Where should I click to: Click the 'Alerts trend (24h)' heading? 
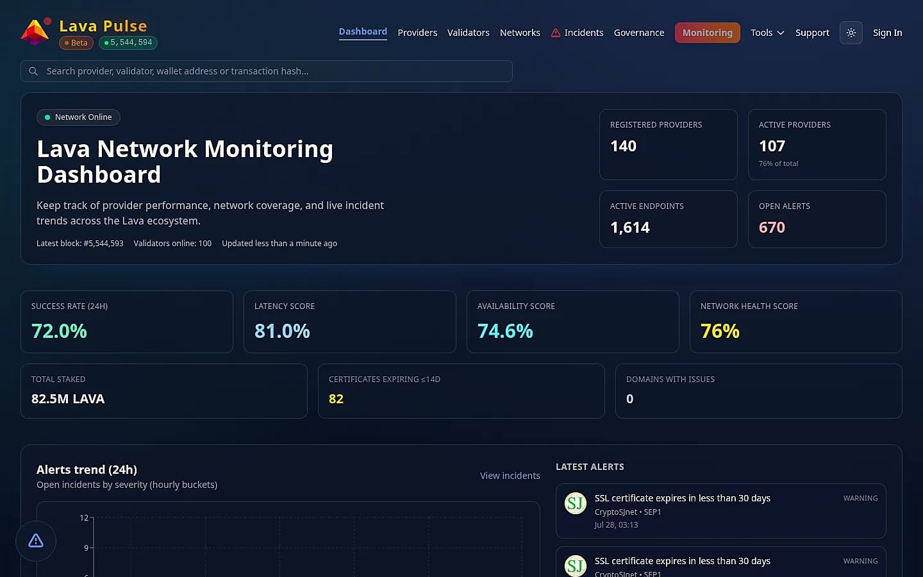click(87, 470)
